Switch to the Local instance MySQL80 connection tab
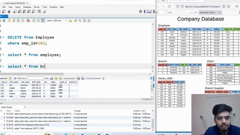Screen dimensions: 240x135 14,3
